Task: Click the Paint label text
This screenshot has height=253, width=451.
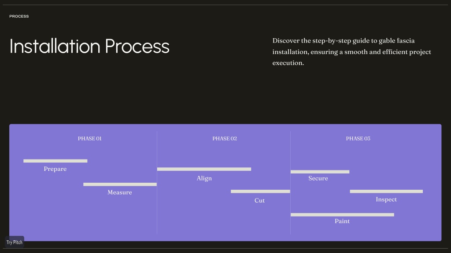Action: (x=342, y=221)
